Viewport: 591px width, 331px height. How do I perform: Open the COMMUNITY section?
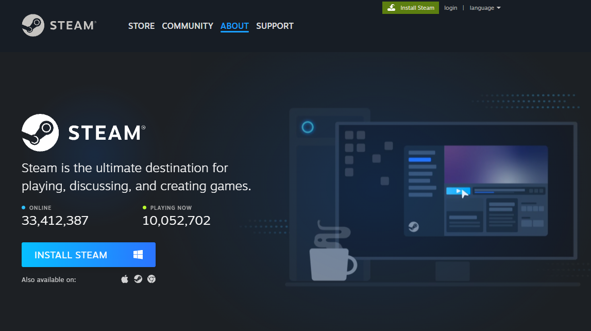click(x=187, y=26)
